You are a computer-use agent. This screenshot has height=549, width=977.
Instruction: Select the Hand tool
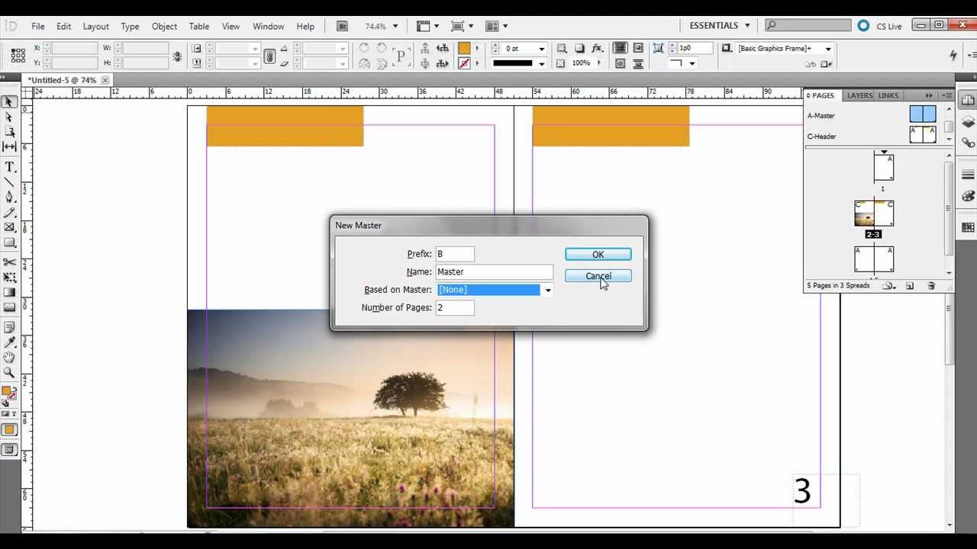click(10, 357)
